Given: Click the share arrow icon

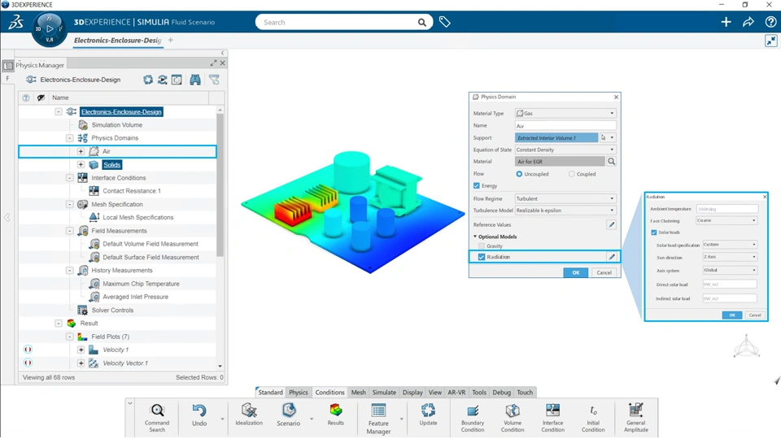Looking at the screenshot, I should click(748, 22).
